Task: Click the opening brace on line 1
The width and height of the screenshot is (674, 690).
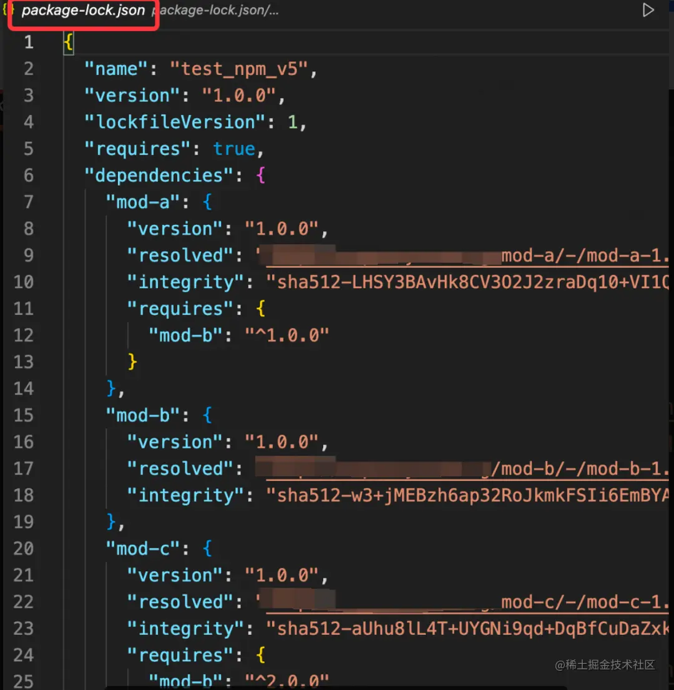Action: pyautogui.click(x=69, y=42)
